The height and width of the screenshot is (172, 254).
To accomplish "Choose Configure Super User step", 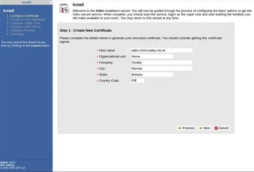I will (x=24, y=23).
